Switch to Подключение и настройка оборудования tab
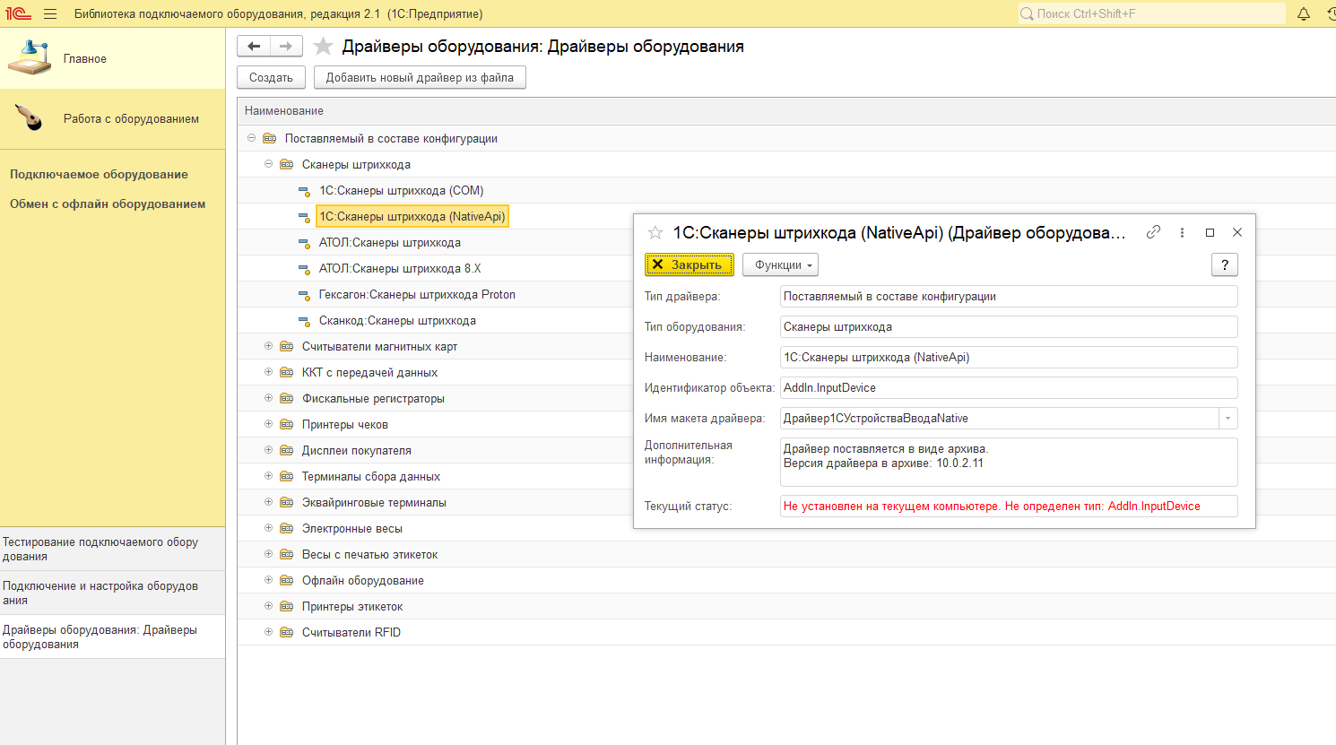 [112, 593]
